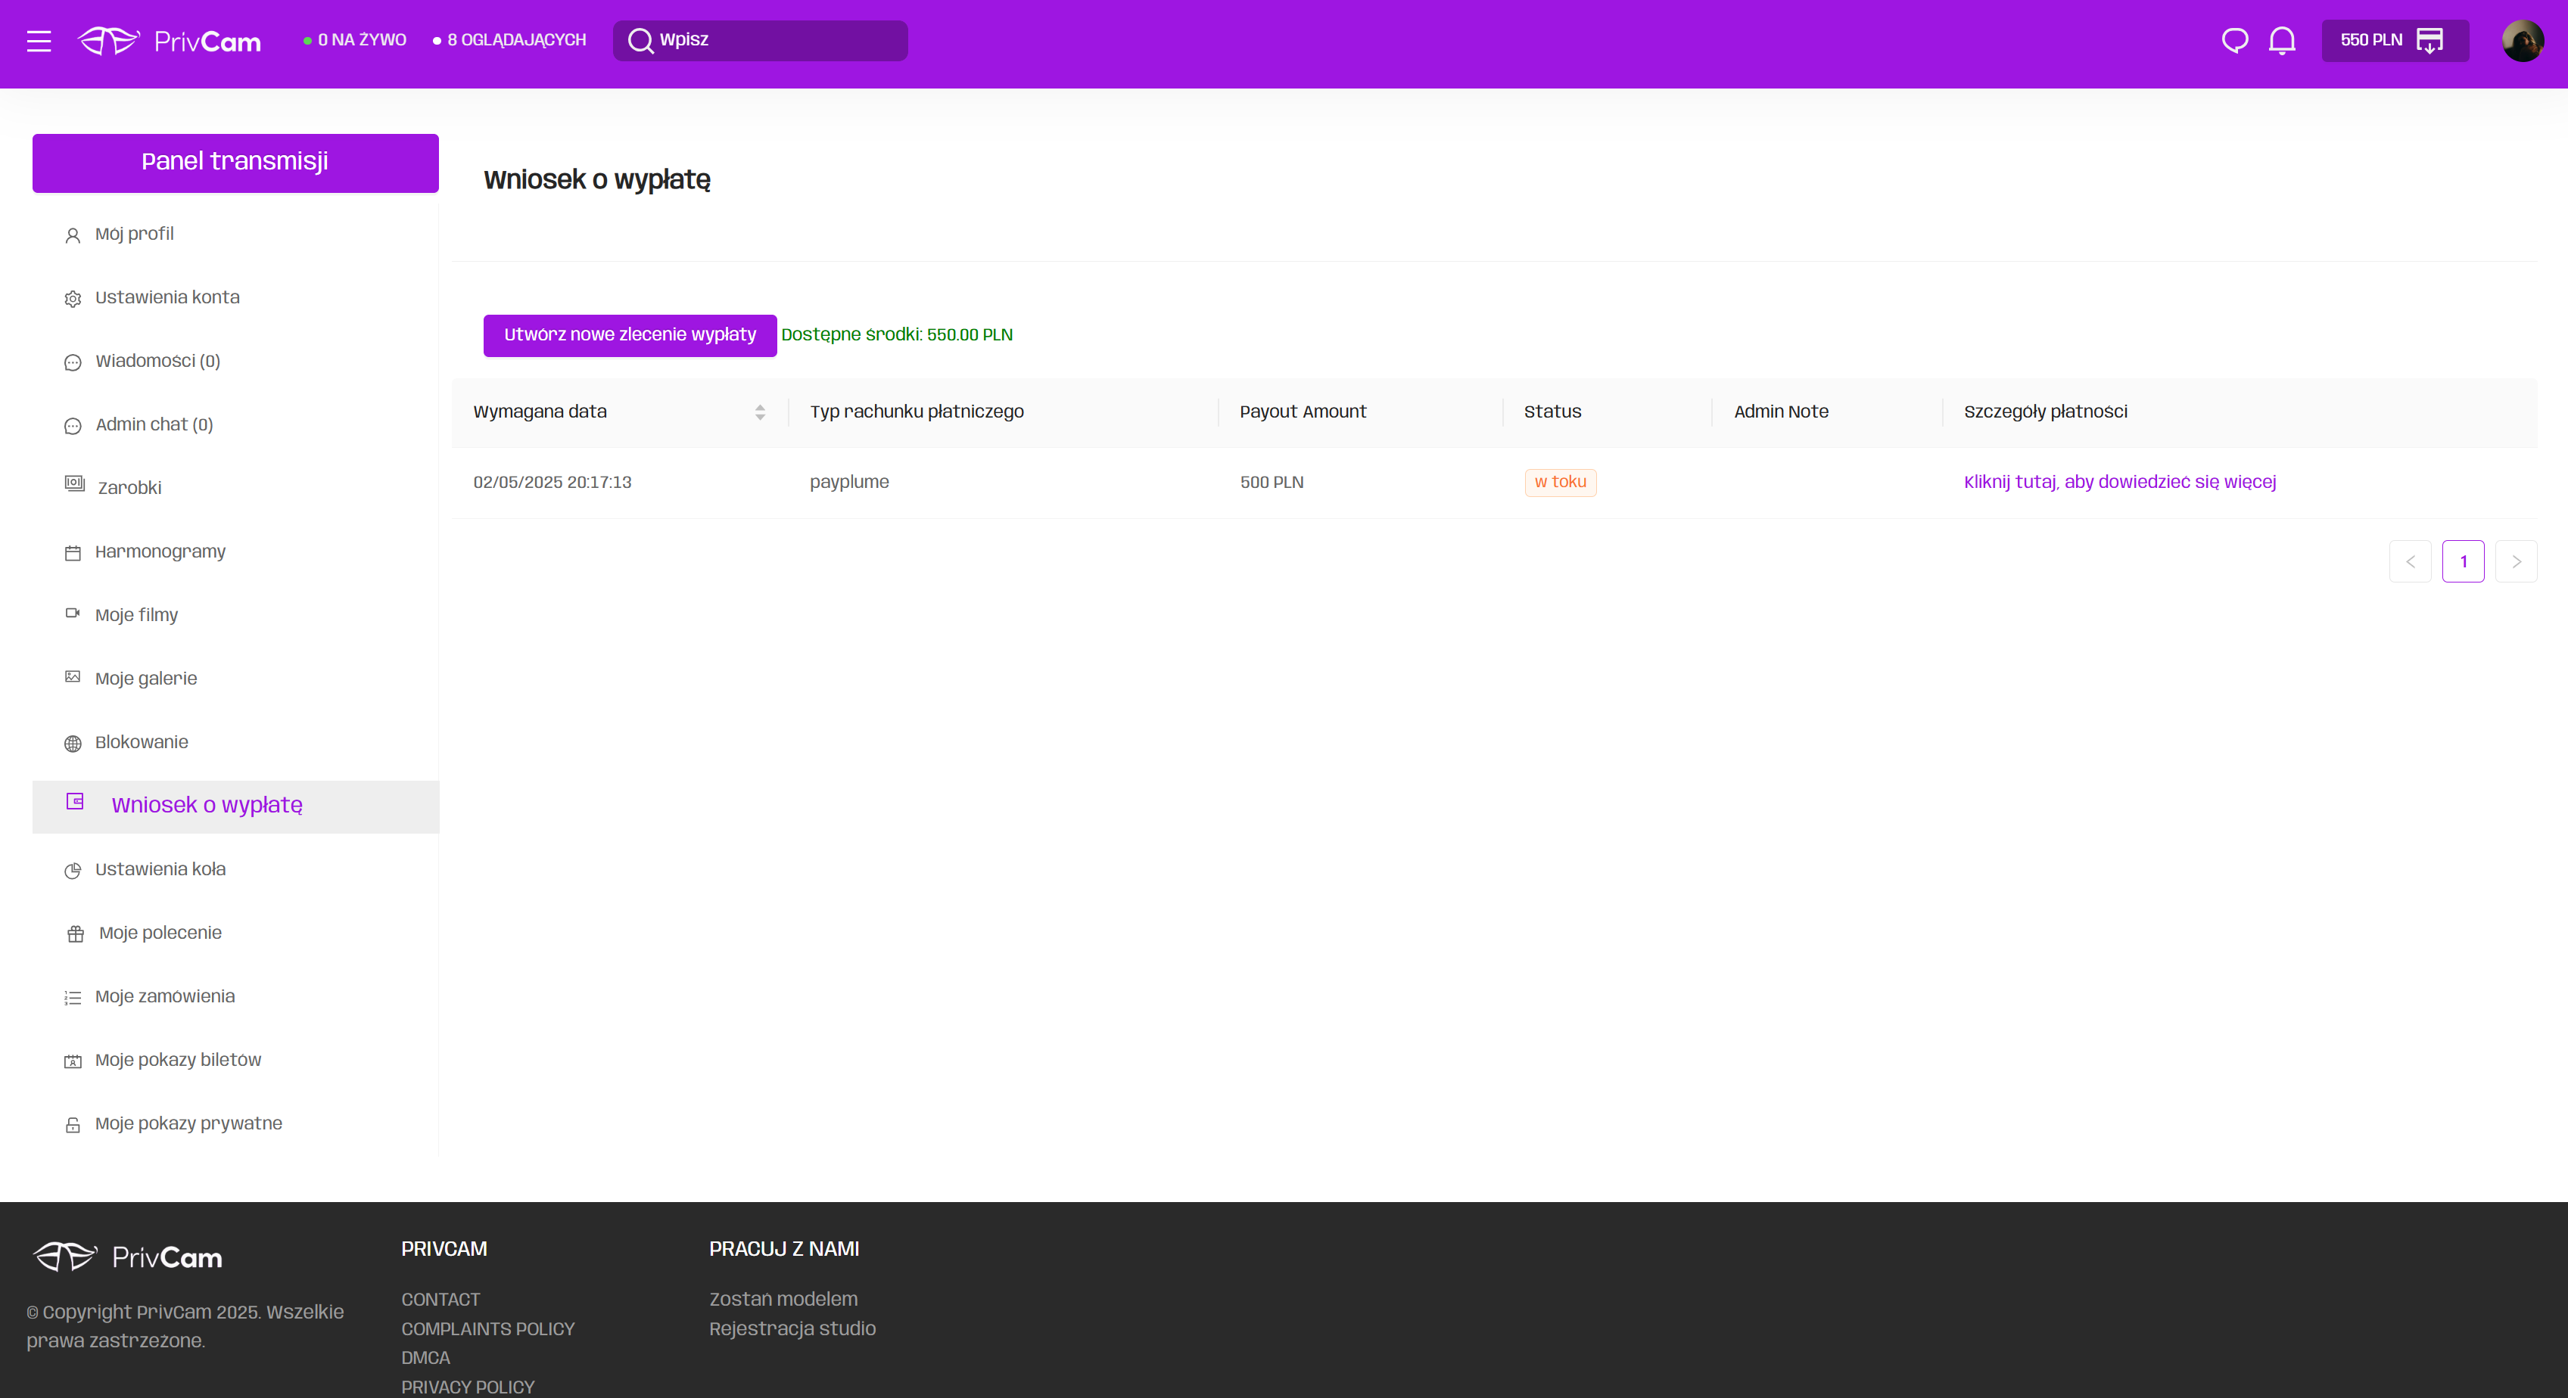Open Ustawienia konta in sidebar

[167, 297]
